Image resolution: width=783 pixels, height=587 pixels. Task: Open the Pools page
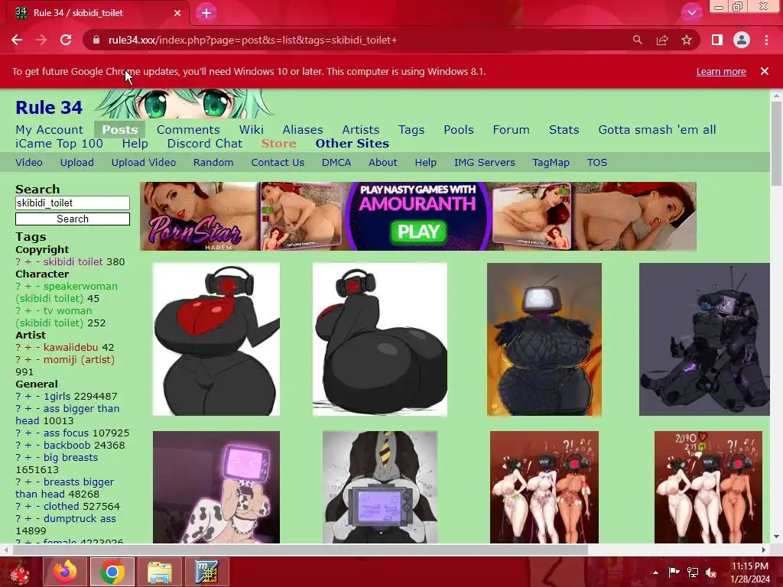coord(459,130)
